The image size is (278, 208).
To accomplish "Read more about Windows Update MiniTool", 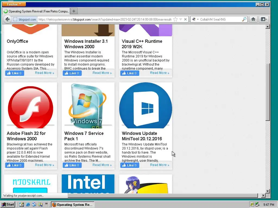I will [x=160, y=165].
